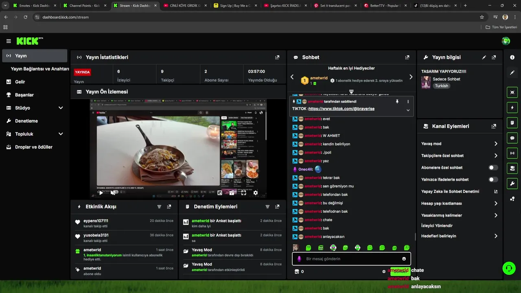Toggle Yalnızca ifadelerle sohbet switch
This screenshot has height=293, width=521.
[x=493, y=179]
